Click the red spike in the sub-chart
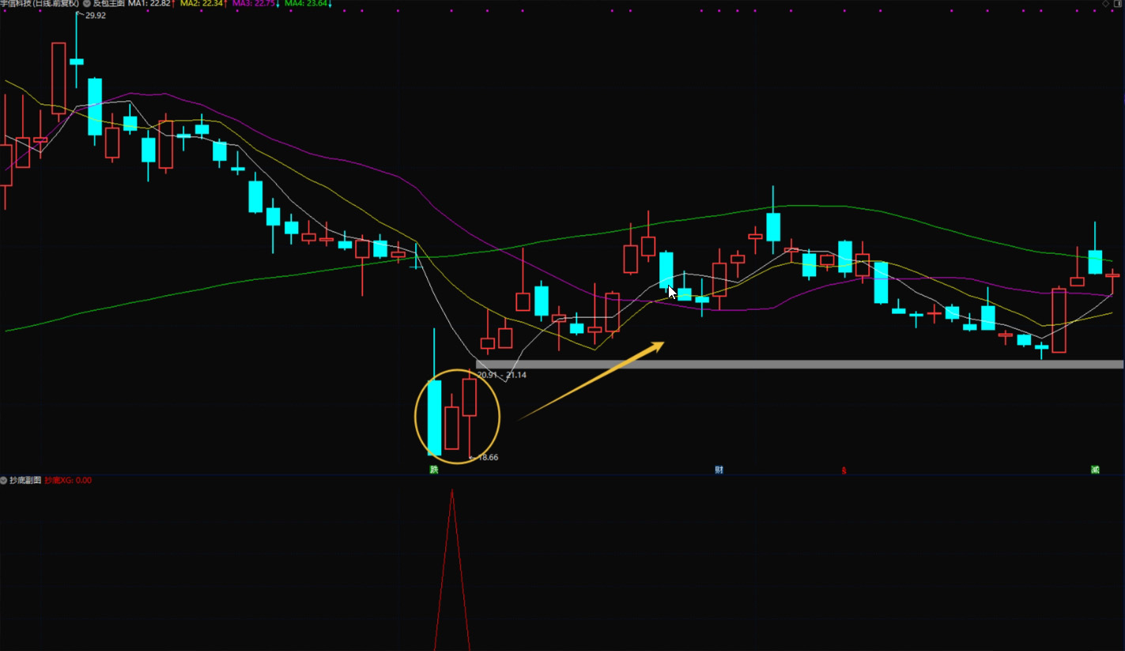Image resolution: width=1125 pixels, height=651 pixels. (x=452, y=554)
